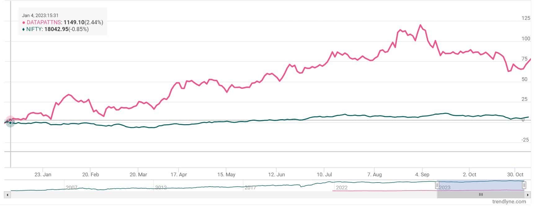Click the pink DATAPATTNS dot in the tooltip
Screen dimensions: 534x208
click(24, 23)
